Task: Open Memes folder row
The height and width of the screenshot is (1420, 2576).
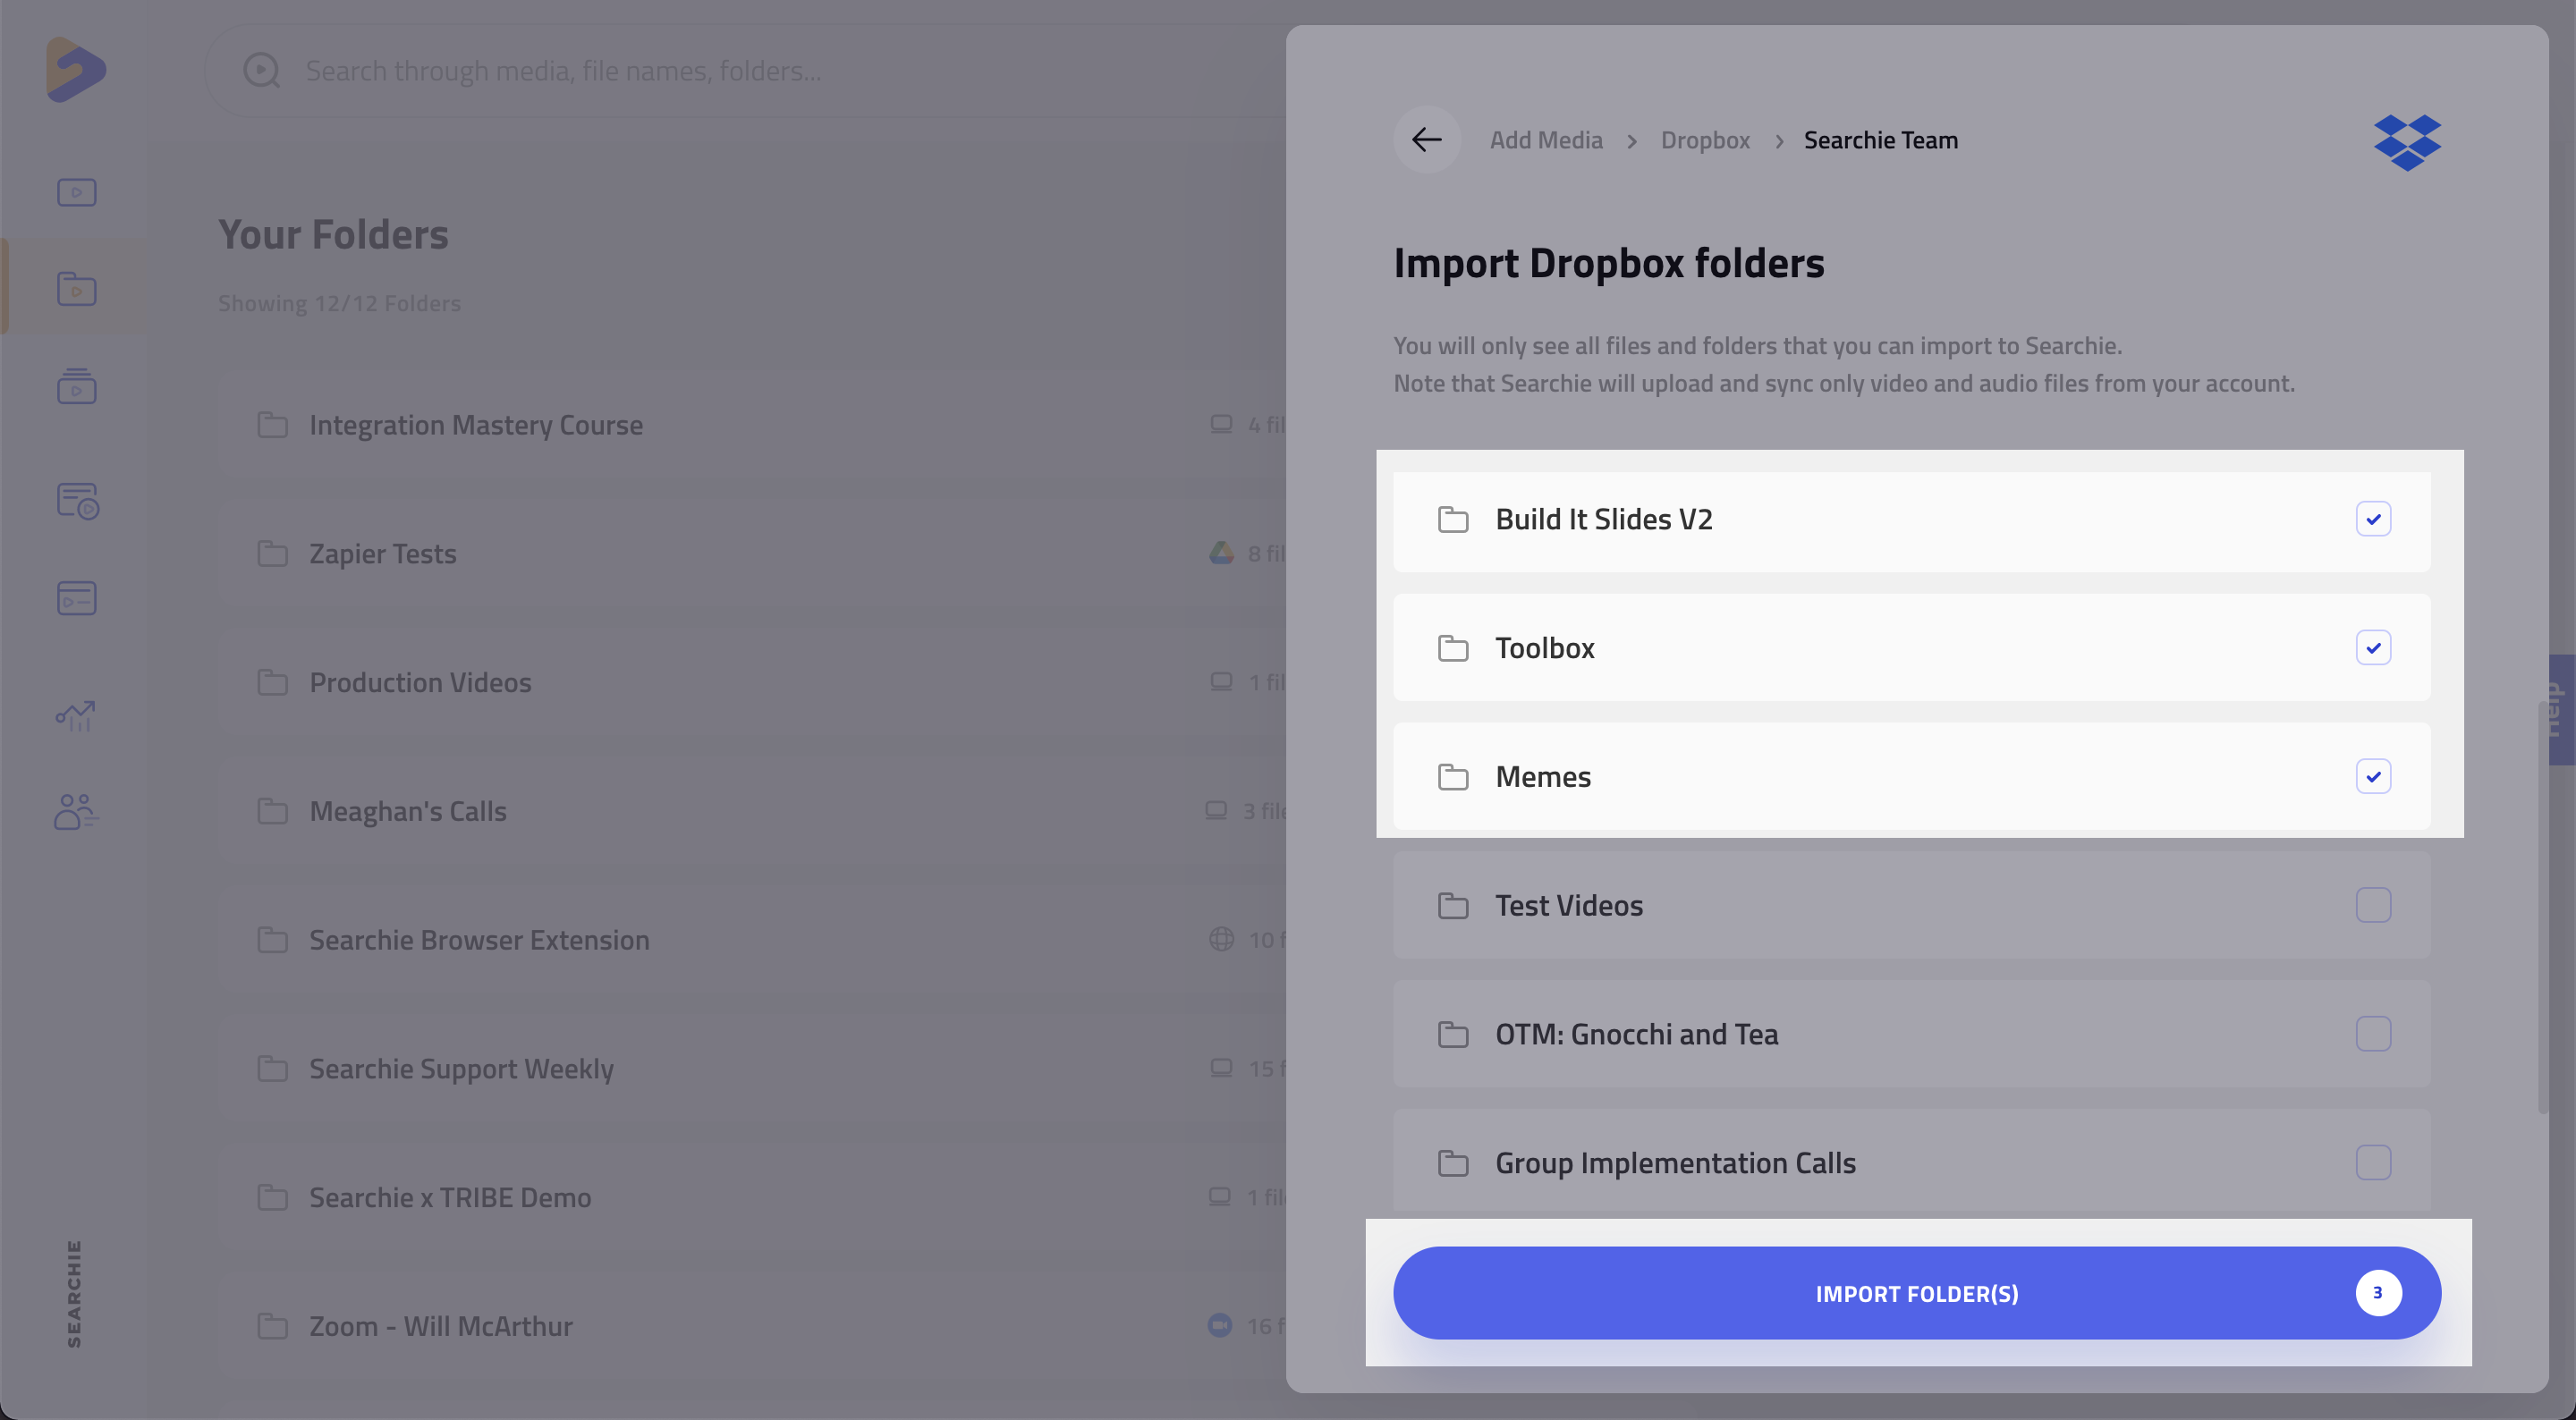Action: click(1911, 776)
